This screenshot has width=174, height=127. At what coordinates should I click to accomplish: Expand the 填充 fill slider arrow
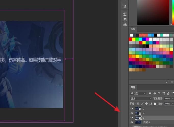click(173, 104)
